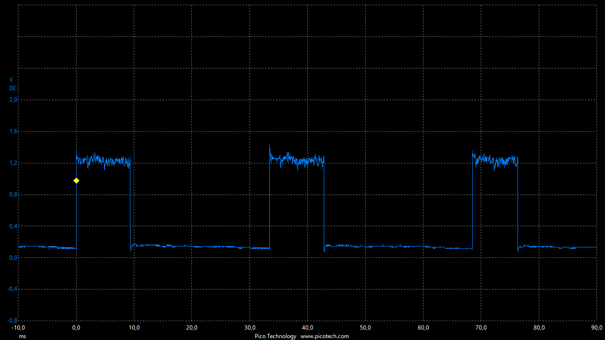This screenshot has height=340, width=605.
Task: Click the 2,0 voltage axis value
Action: 13,100
